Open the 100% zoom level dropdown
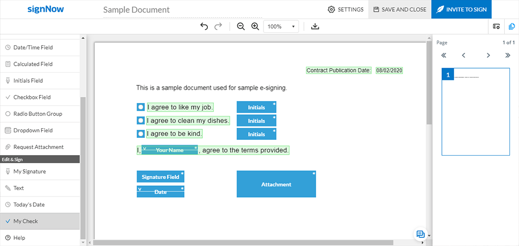519x246 pixels. click(281, 26)
